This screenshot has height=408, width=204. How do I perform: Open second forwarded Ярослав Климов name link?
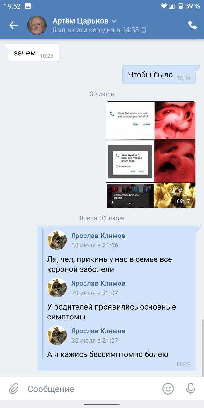tap(98, 283)
